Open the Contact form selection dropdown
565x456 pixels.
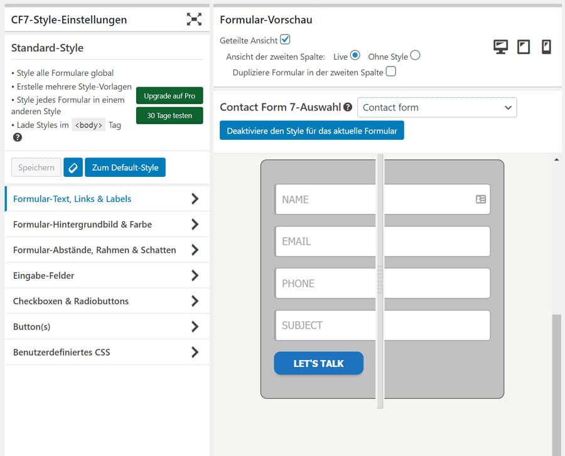tap(436, 107)
